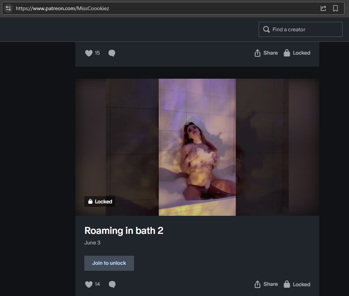The image size is (349, 296).
Task: Bookmark this page with bookmark icon
Action: click(x=335, y=8)
